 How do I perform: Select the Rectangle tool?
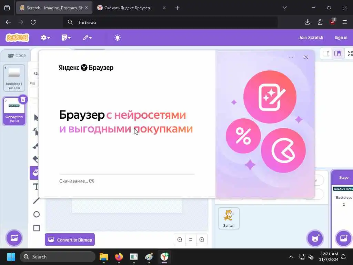pos(37,228)
